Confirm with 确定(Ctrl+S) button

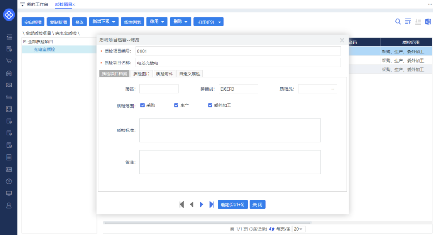(232, 204)
